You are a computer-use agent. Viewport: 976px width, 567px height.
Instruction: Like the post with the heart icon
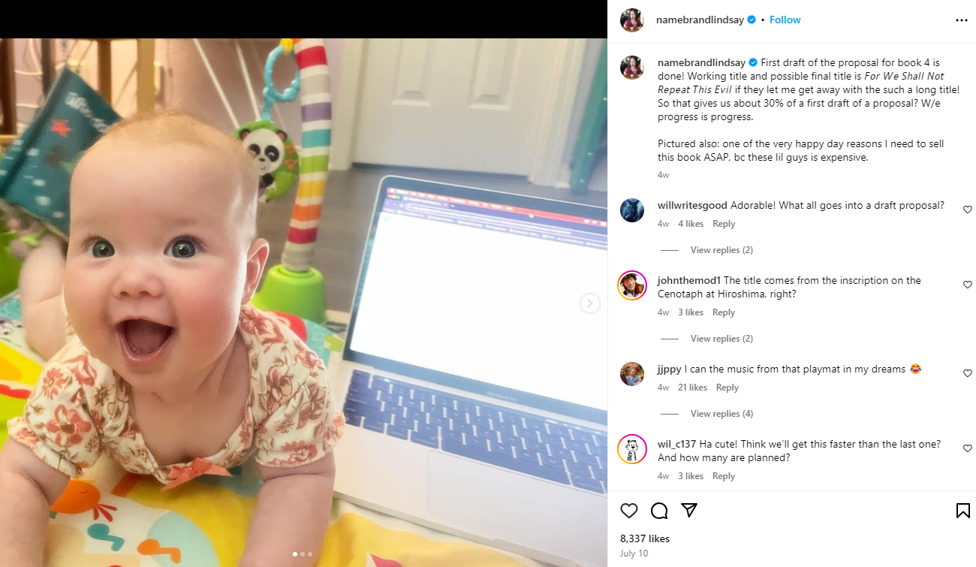pyautogui.click(x=629, y=511)
